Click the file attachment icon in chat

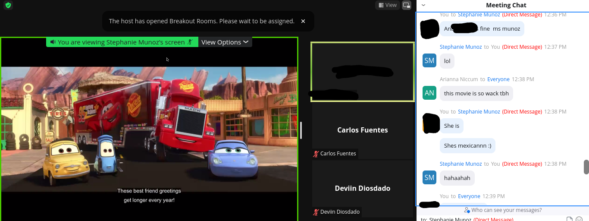(570, 219)
